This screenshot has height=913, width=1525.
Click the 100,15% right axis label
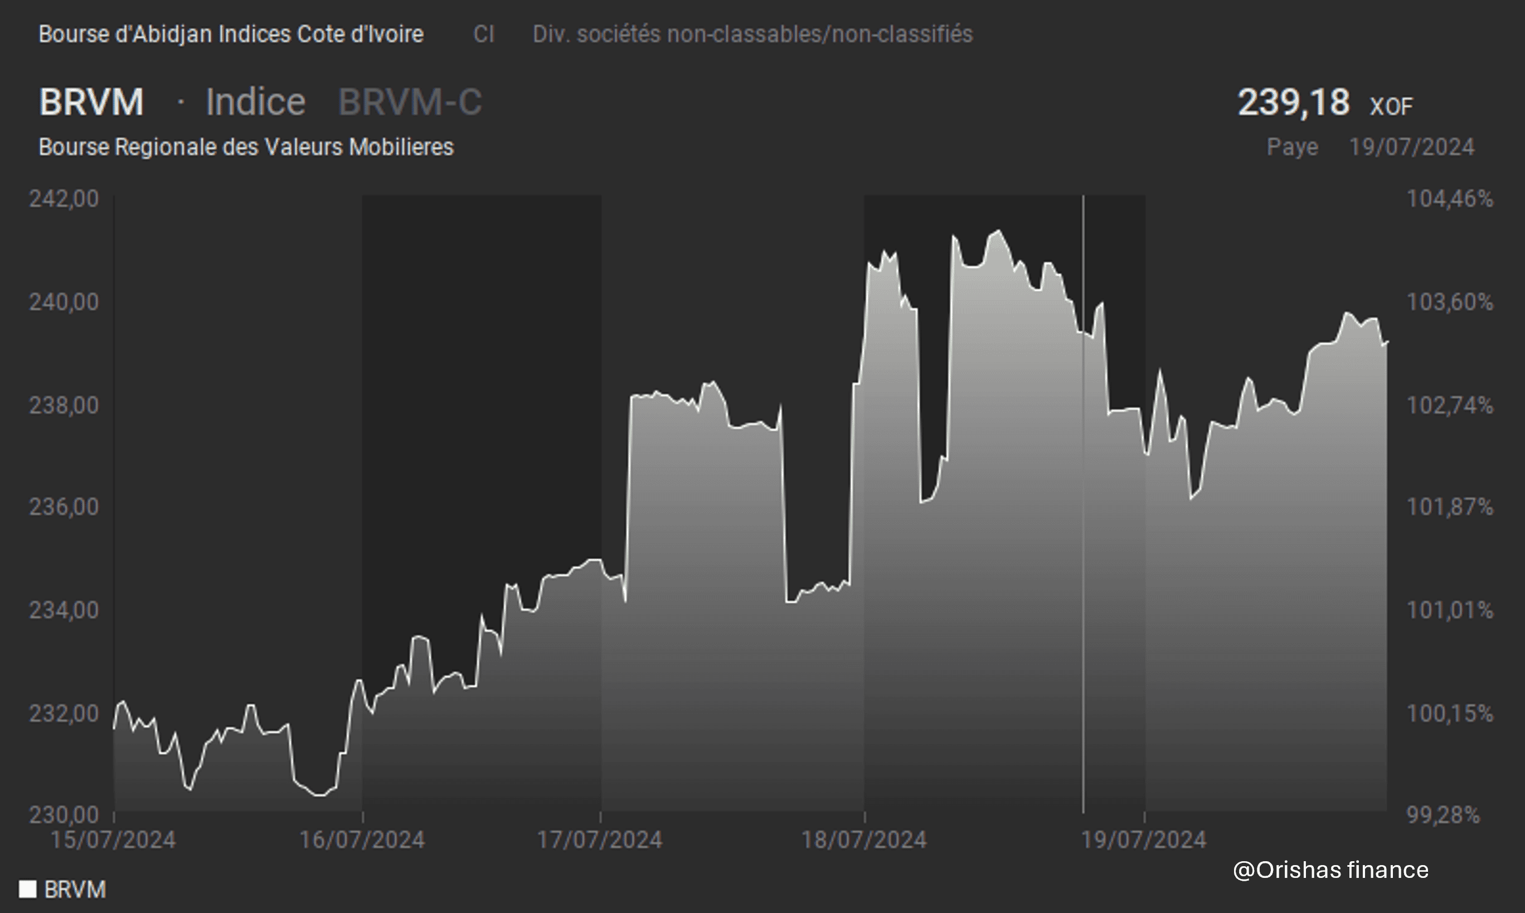1450,714
